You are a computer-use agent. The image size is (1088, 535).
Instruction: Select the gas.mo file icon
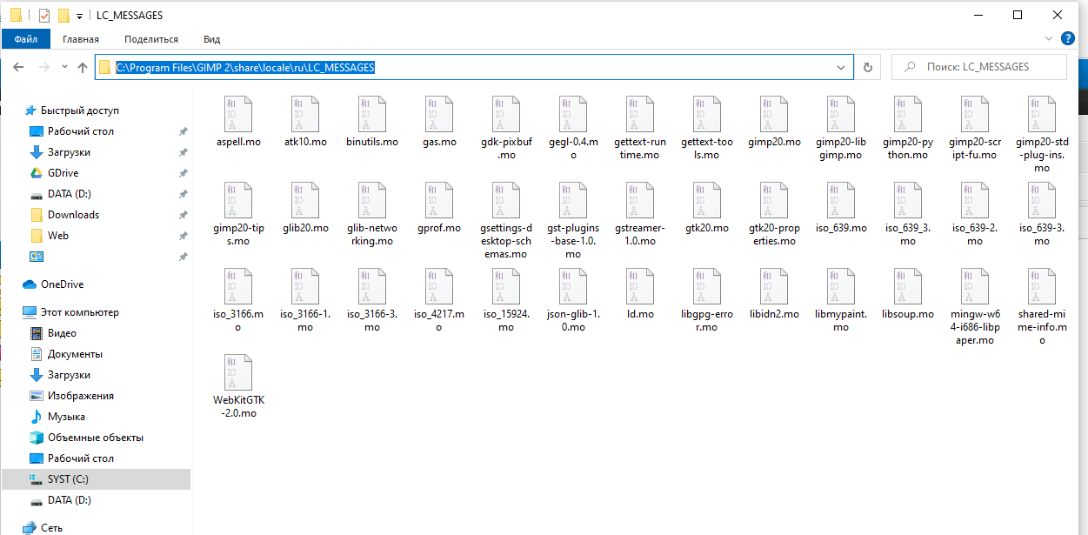pos(439,113)
